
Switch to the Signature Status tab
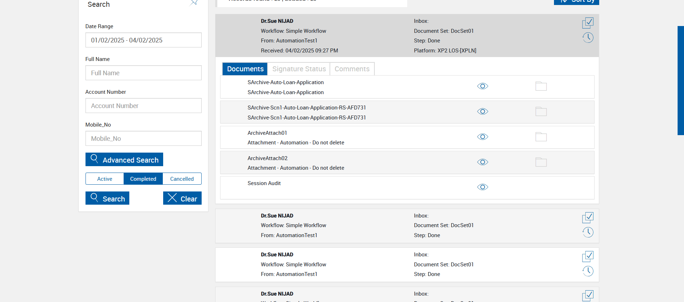click(x=299, y=69)
